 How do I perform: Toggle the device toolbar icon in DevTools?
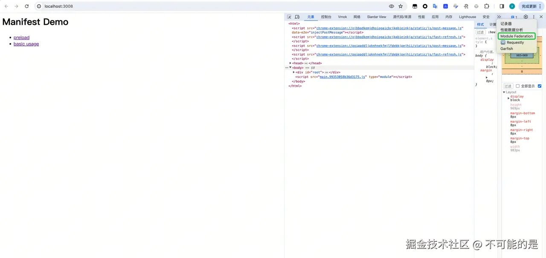pos(297,17)
